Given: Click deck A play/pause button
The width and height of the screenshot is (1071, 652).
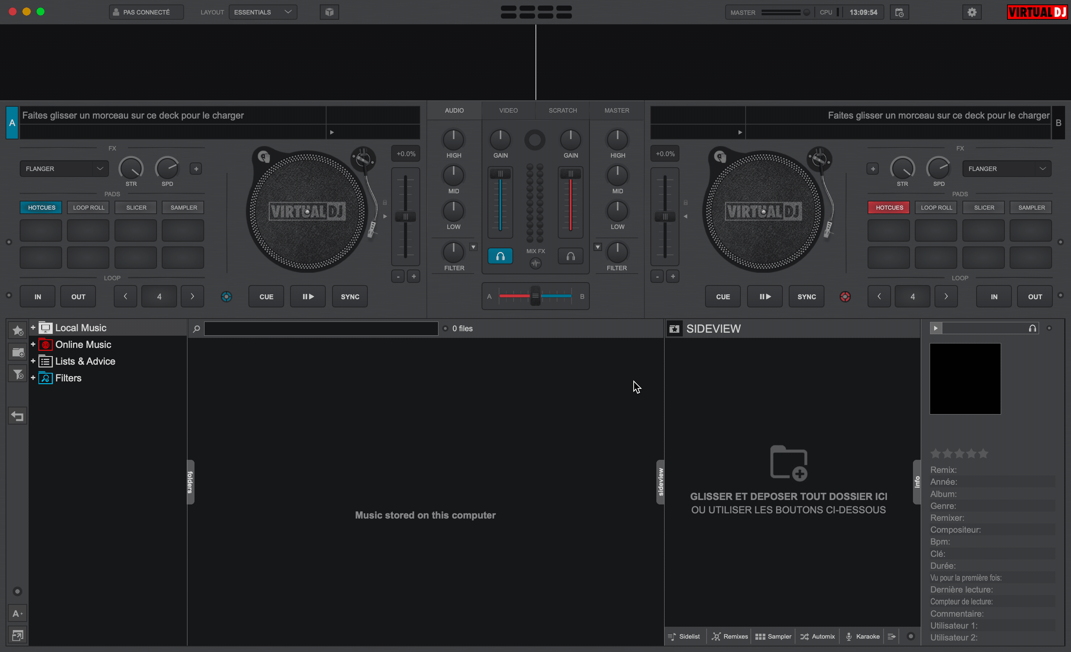Looking at the screenshot, I should 308,297.
